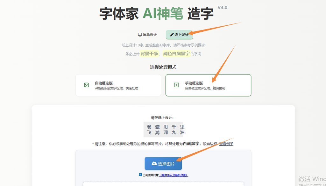The height and width of the screenshot is (186, 326).
Task: Switch to the 屏幕设计 tab
Action: point(147,35)
